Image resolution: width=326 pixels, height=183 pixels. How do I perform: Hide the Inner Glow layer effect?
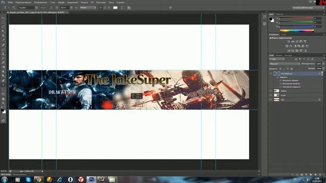(281, 84)
